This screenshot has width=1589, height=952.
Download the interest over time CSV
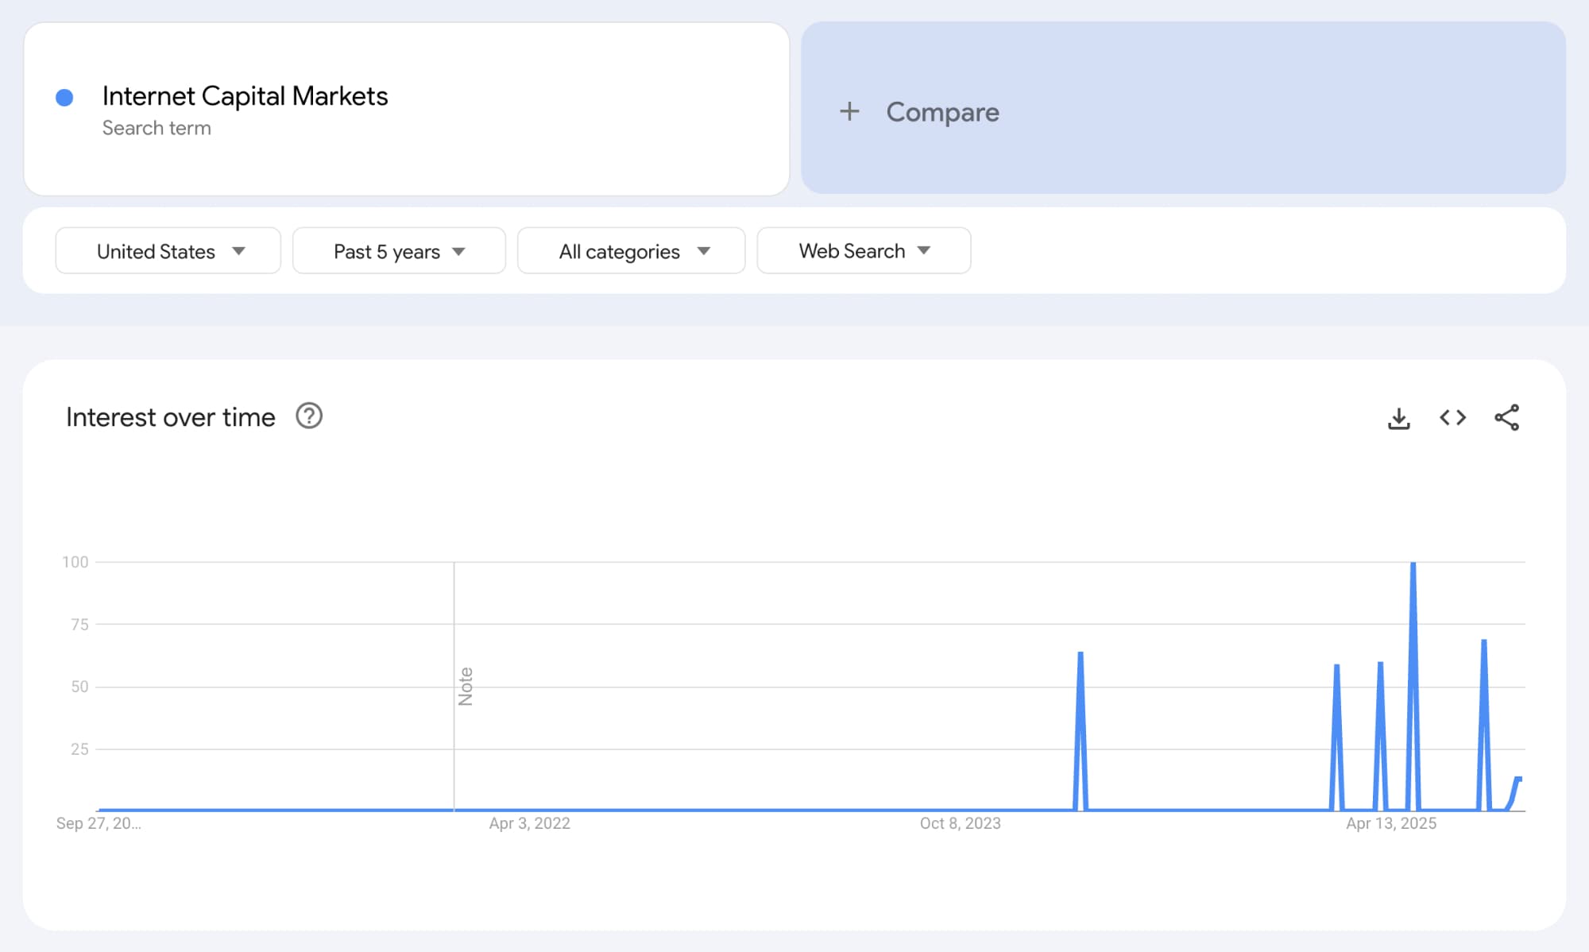coord(1398,418)
